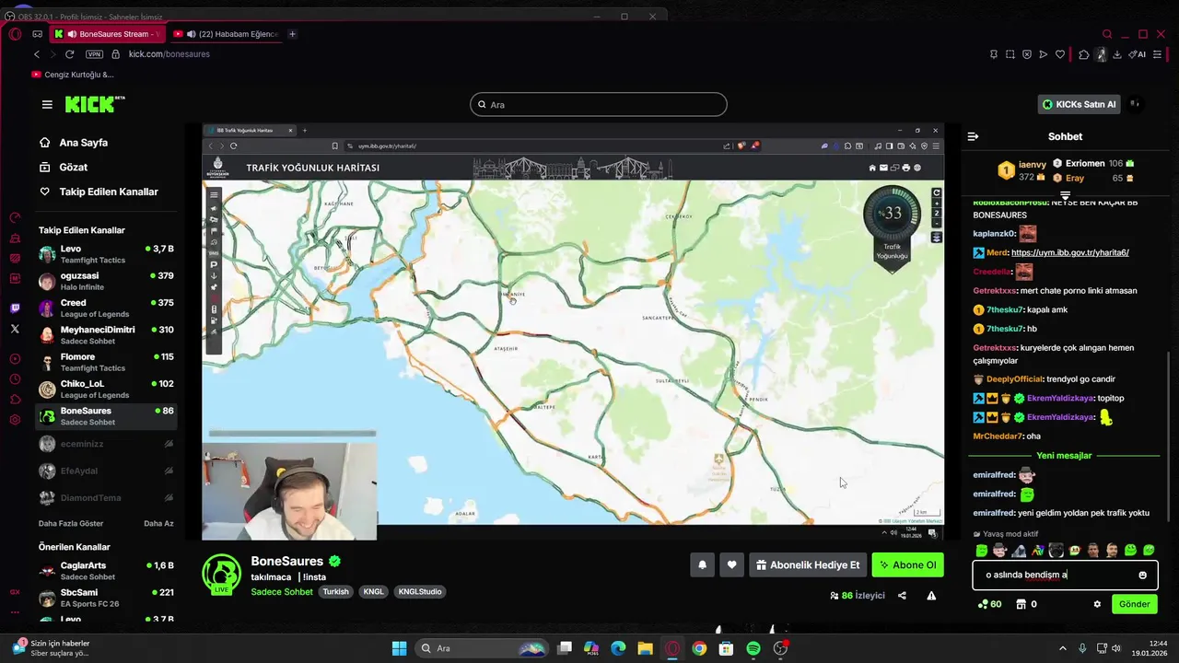Open the Levo channel in the followed list

point(106,254)
